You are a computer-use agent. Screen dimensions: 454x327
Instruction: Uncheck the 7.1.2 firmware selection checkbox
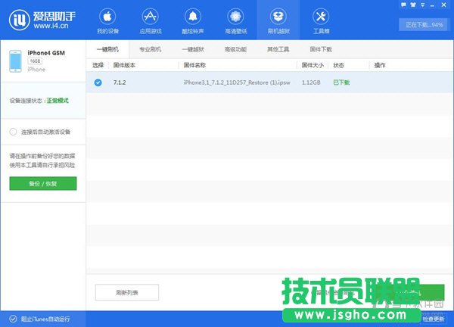[98, 83]
